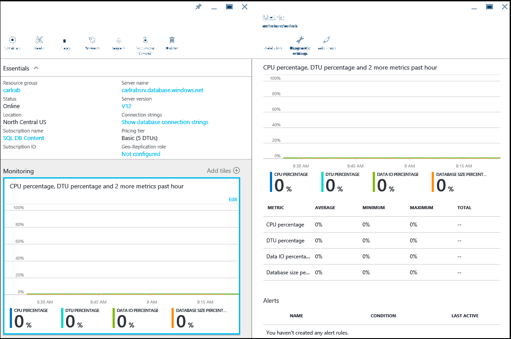Click the North Central US location value
This screenshot has width=511, height=339.
pos(25,122)
